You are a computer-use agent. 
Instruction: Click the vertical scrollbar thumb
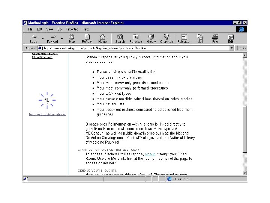tap(244, 129)
